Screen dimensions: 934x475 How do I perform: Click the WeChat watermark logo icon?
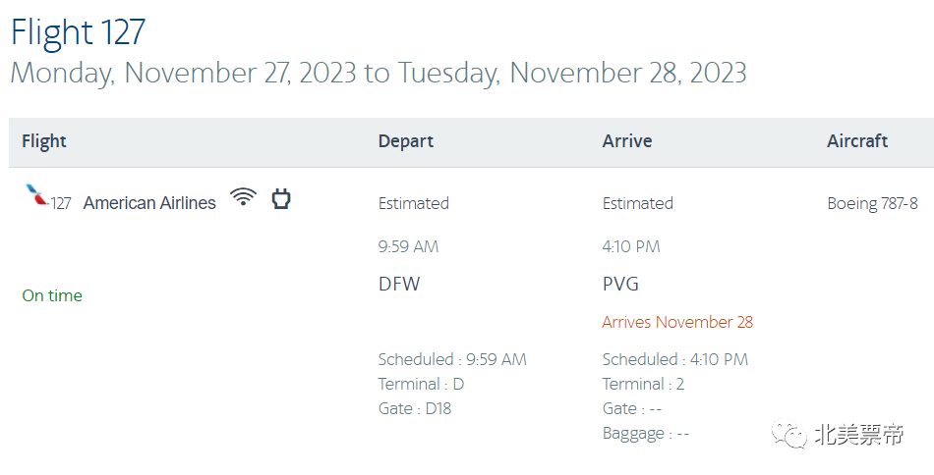[789, 435]
